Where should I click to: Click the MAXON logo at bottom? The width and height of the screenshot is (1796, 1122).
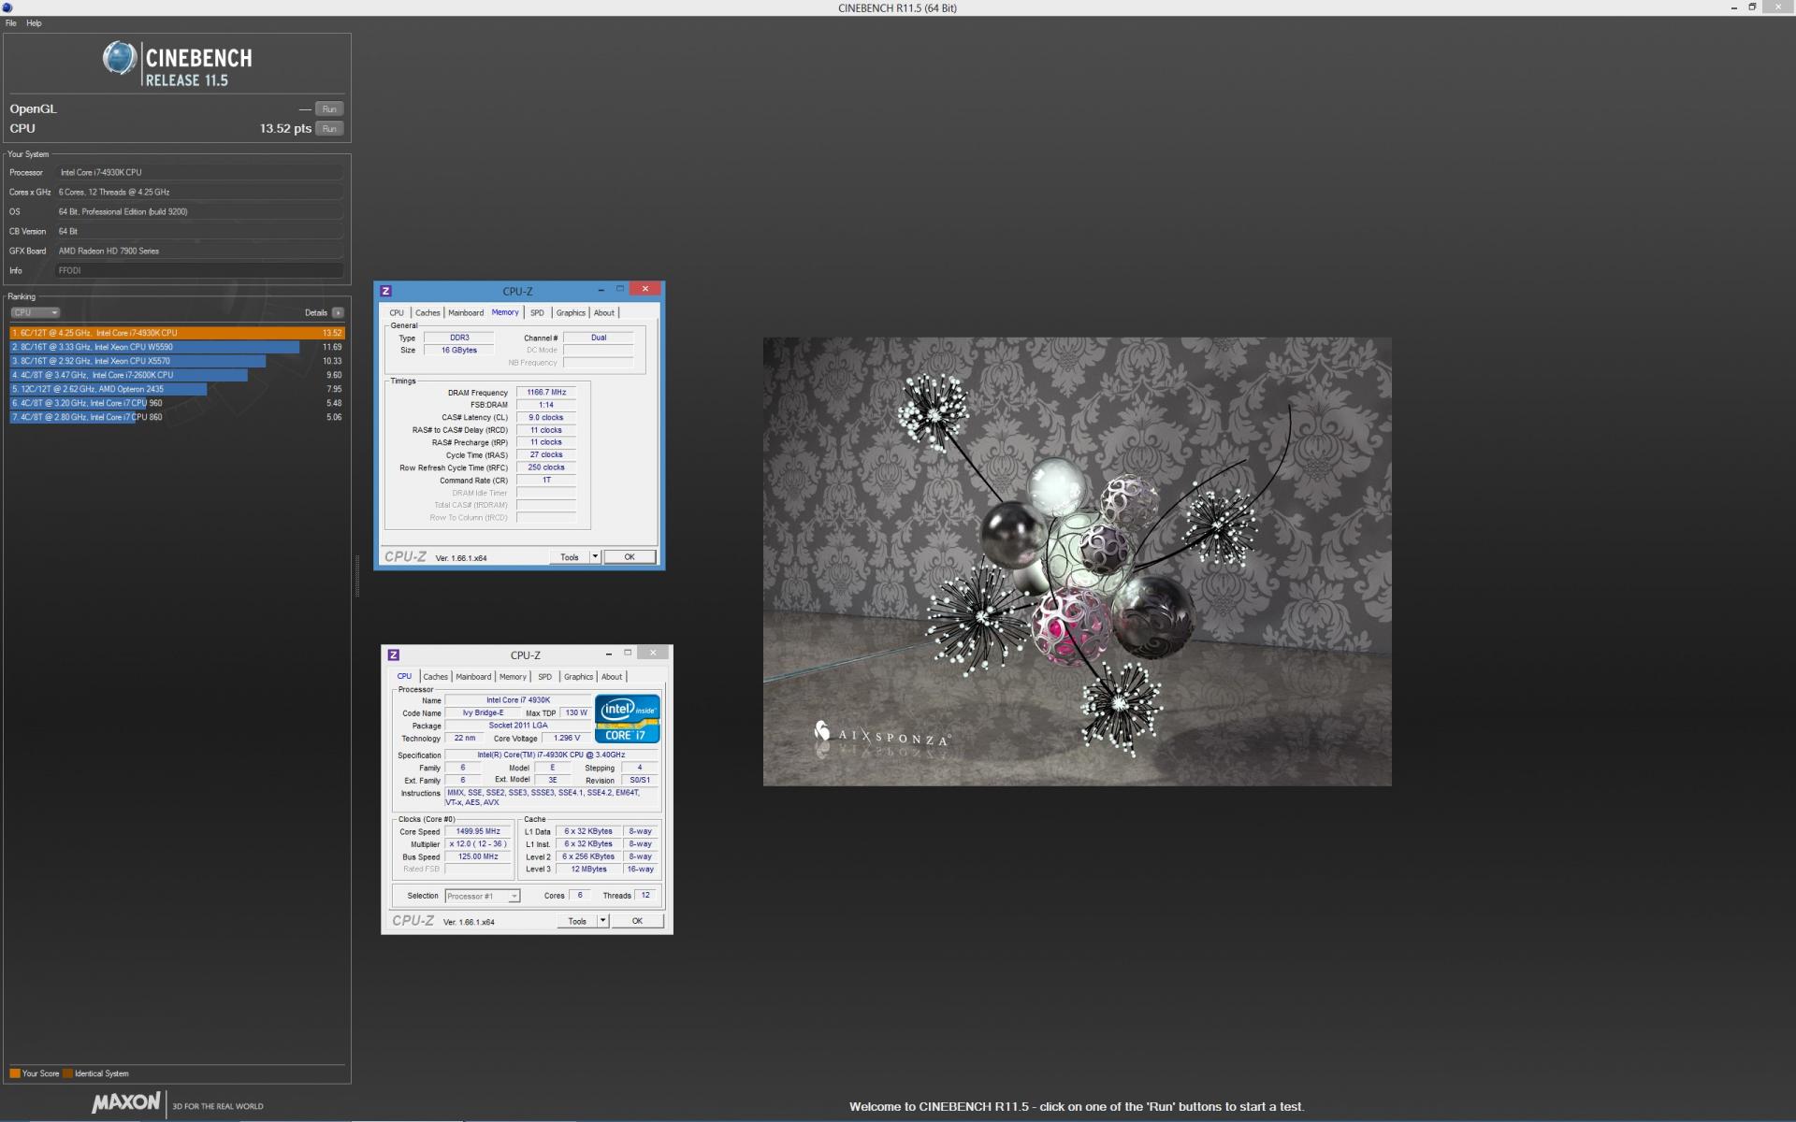[x=126, y=1103]
